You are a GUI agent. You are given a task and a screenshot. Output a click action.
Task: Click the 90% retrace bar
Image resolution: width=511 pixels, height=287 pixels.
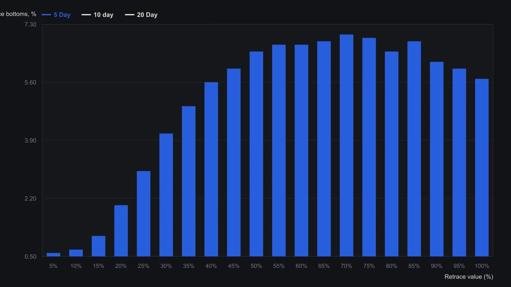[x=437, y=159]
